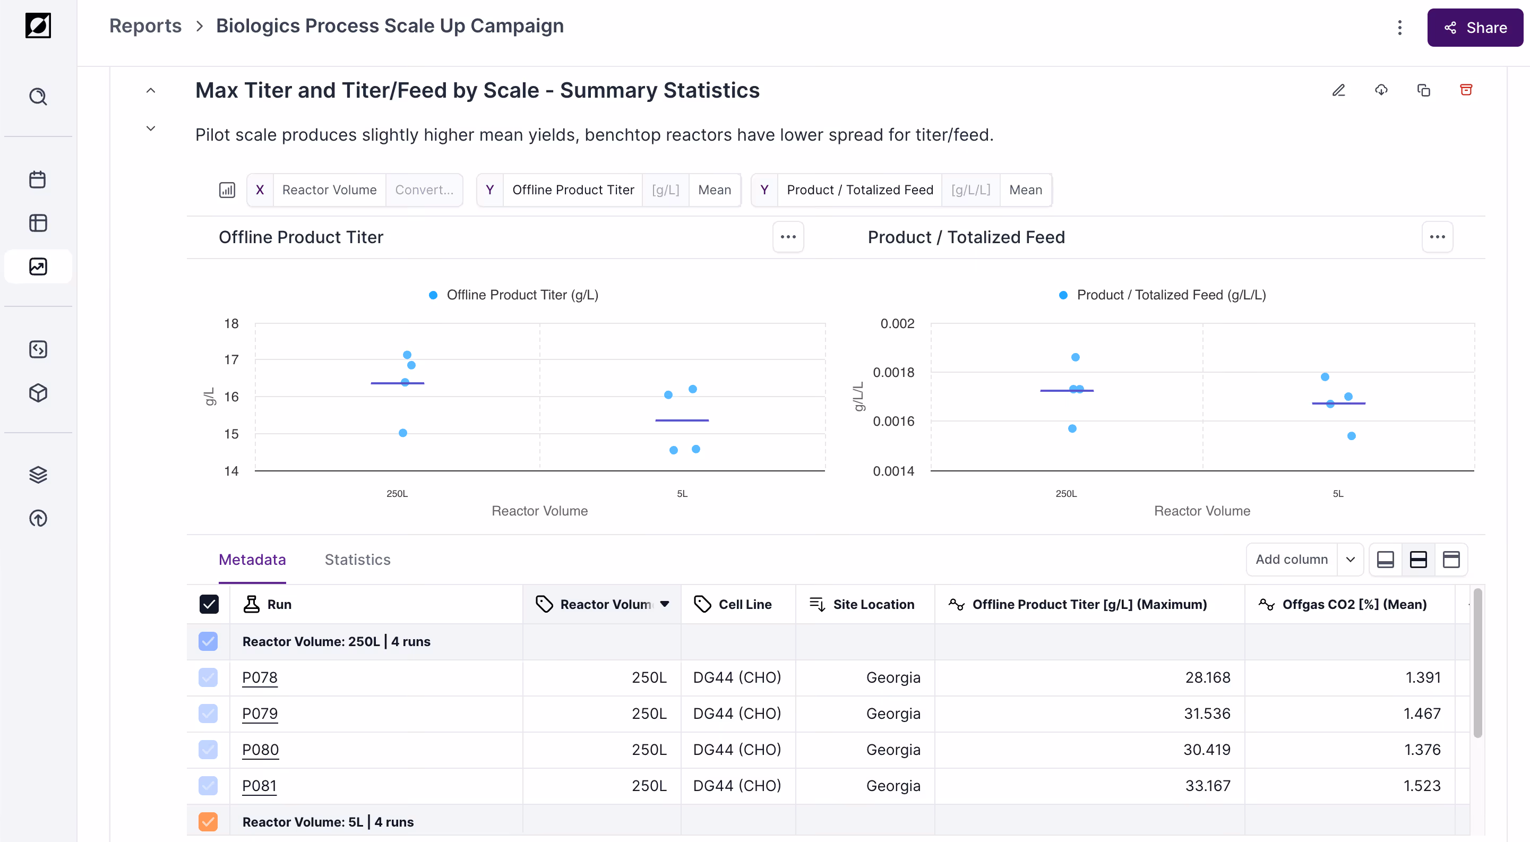Open the Offline Product Titer chart options menu
1530x842 pixels.
(788, 237)
